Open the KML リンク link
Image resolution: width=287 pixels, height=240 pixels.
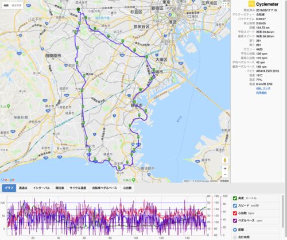tap(263, 88)
